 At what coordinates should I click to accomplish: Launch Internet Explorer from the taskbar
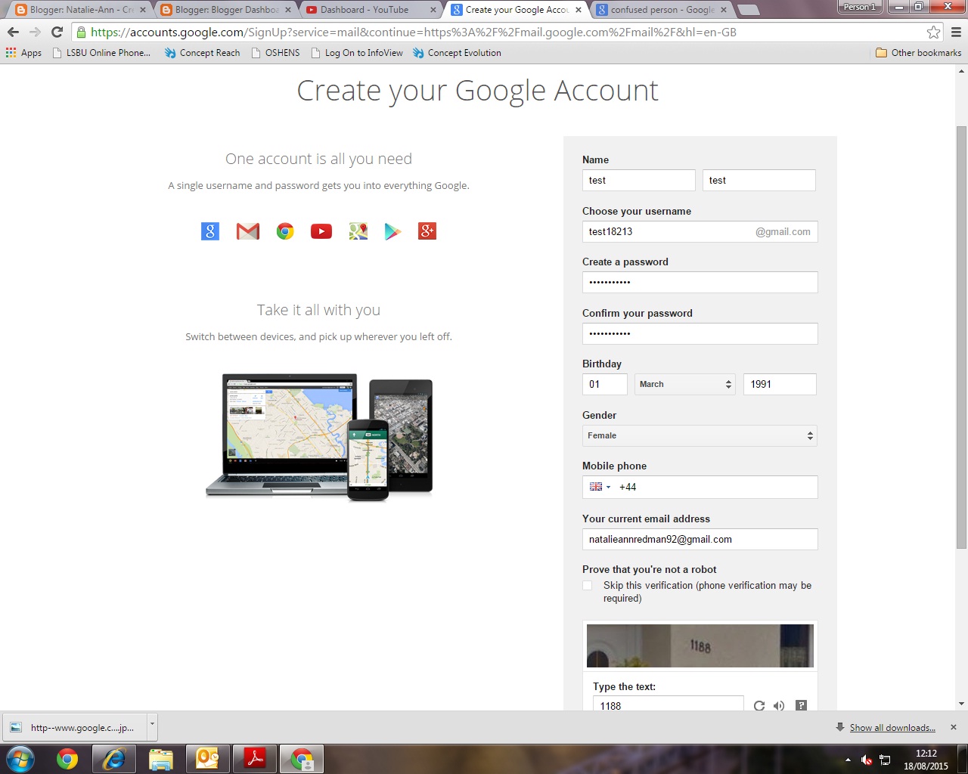[x=114, y=759]
